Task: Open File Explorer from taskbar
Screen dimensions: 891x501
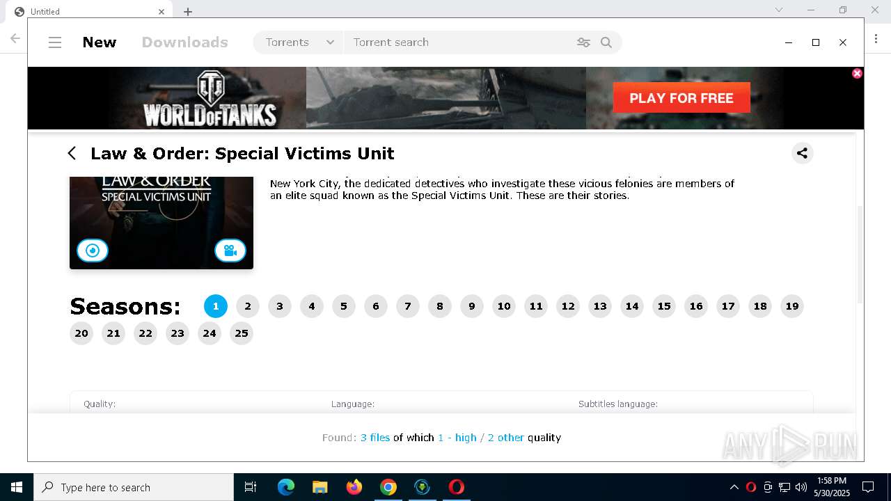Action: tap(320, 487)
